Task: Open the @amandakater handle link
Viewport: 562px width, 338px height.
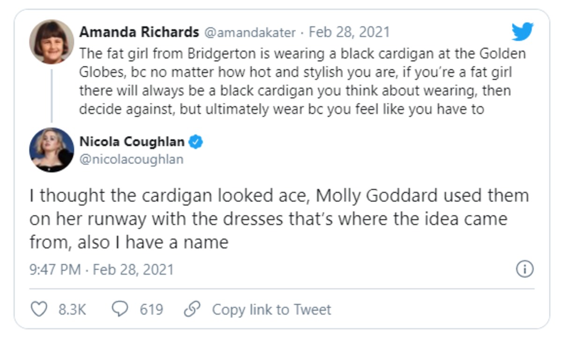Action: [x=250, y=32]
